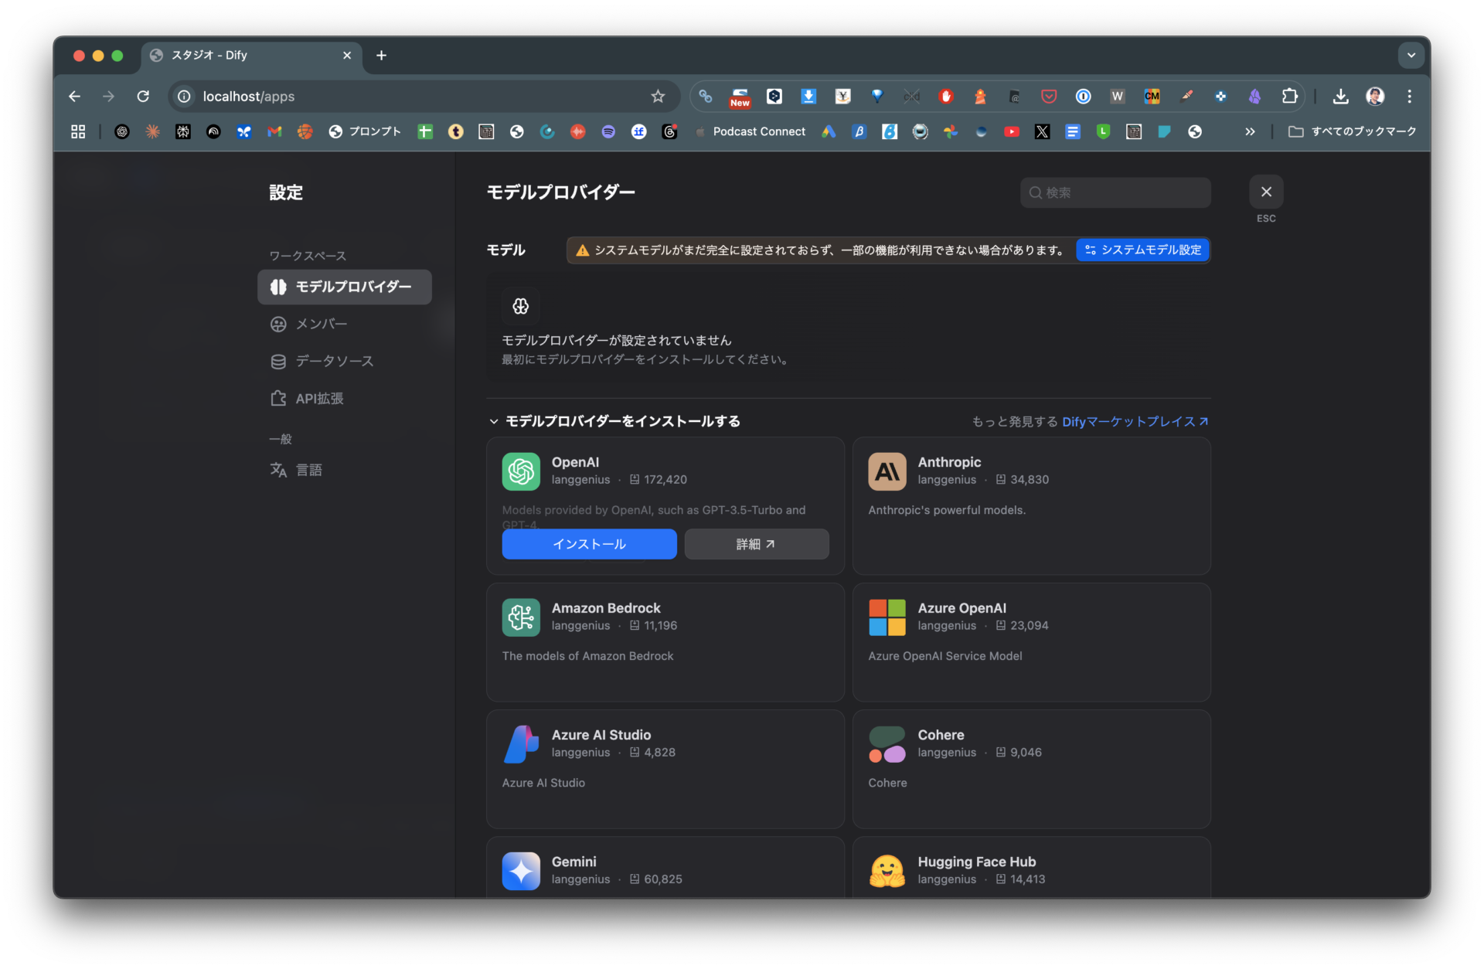This screenshot has width=1484, height=969.
Task: Click the Anthropic provider logo
Action: click(x=887, y=471)
